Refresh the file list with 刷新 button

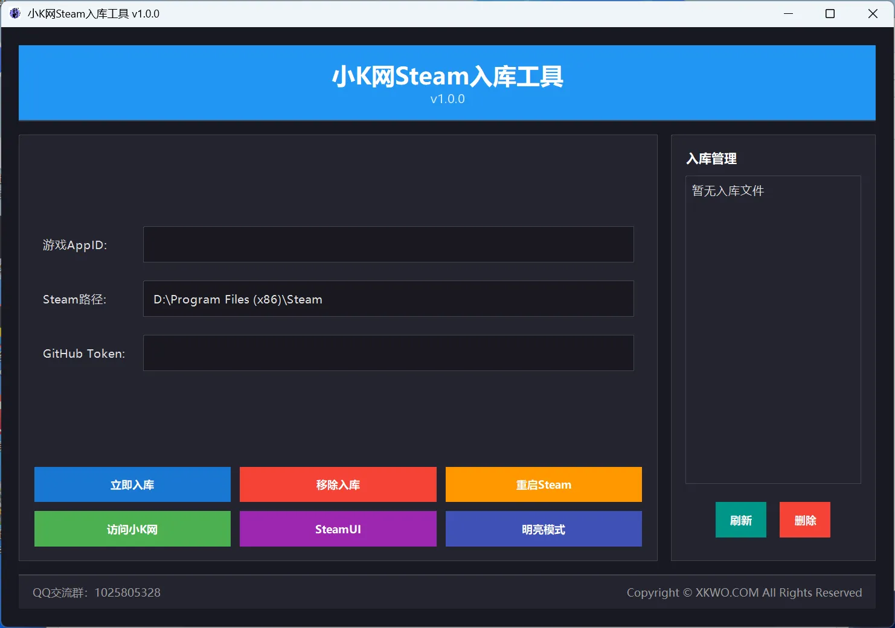click(740, 519)
